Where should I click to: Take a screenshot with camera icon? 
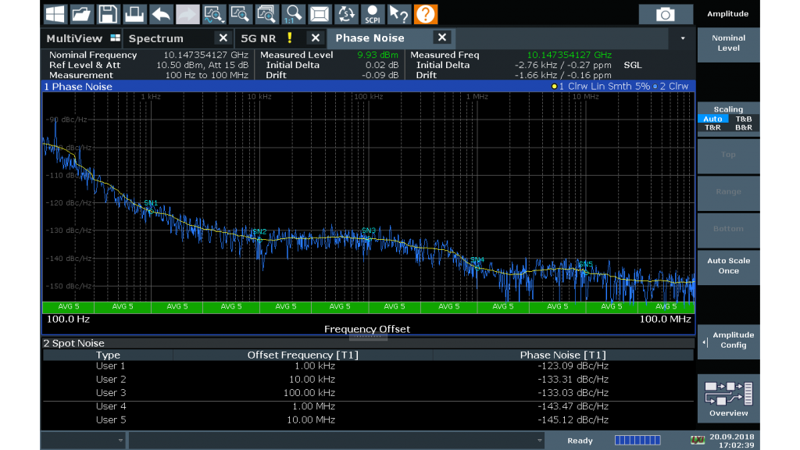point(665,14)
